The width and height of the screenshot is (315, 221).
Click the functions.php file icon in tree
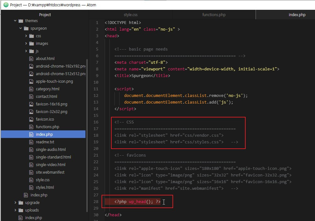31,127
